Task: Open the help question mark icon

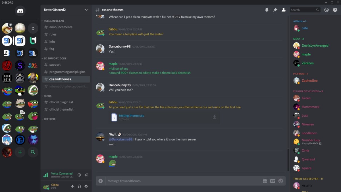Action: 335,10
